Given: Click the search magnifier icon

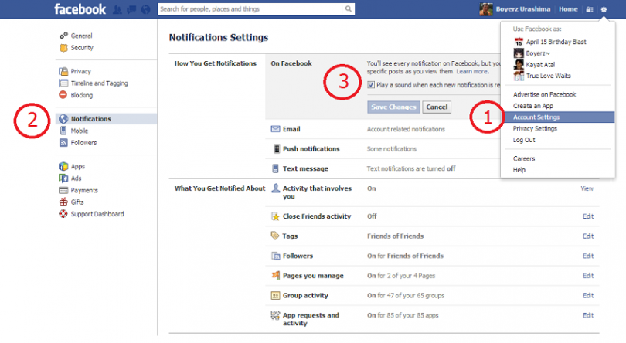Looking at the screenshot, I should click(x=348, y=9).
